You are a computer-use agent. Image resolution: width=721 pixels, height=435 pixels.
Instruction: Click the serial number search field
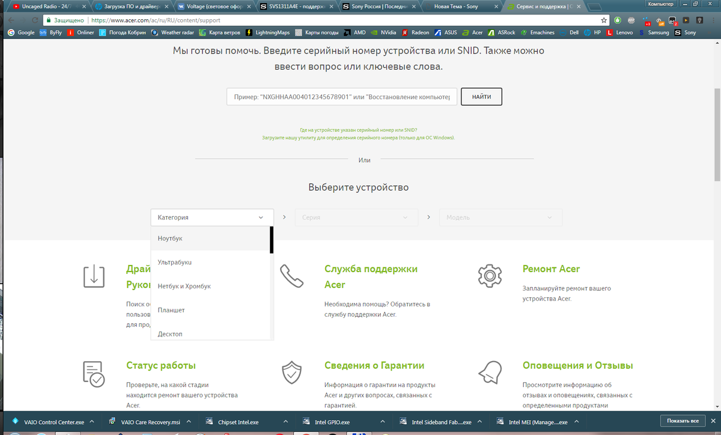pos(342,97)
